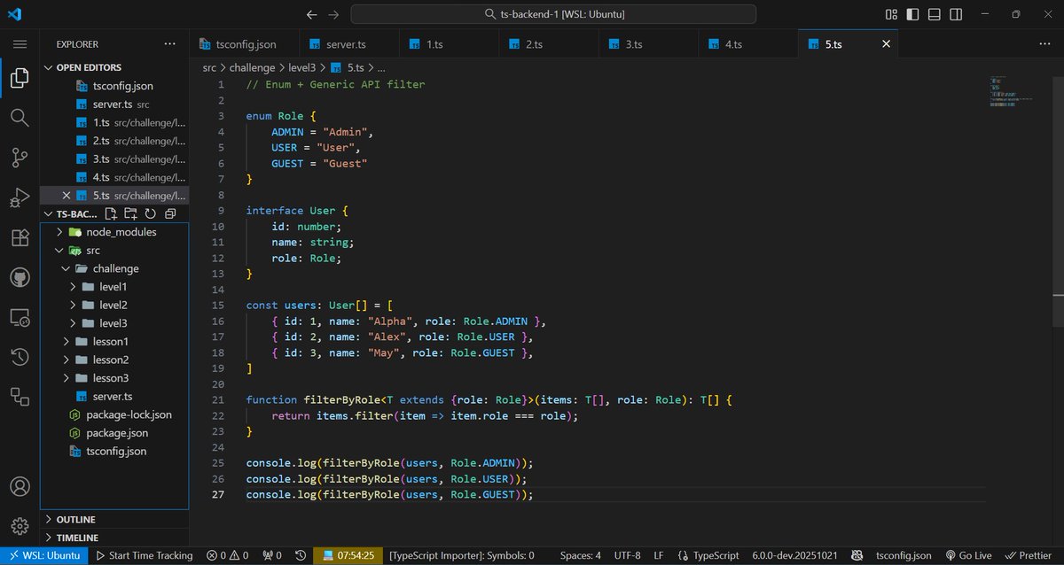Screen dimensions: 1064x565
Task: Go forward using the title bar arrow
Action: coord(333,14)
